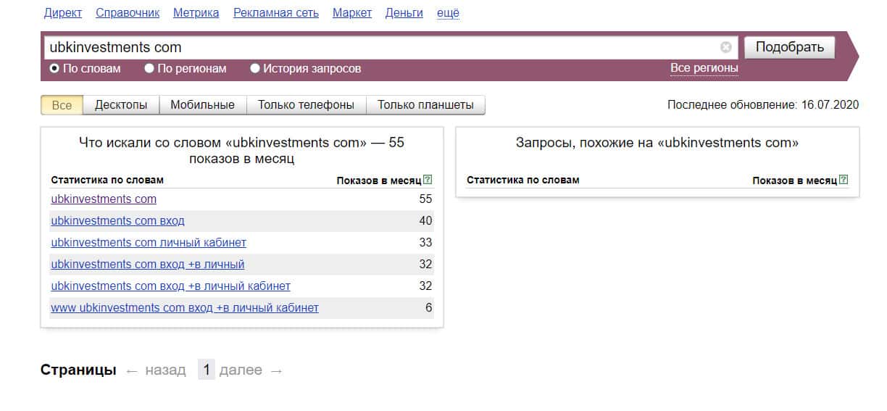Click into the keyword search input field
Viewport: 887px width, 411px height.
point(377,48)
